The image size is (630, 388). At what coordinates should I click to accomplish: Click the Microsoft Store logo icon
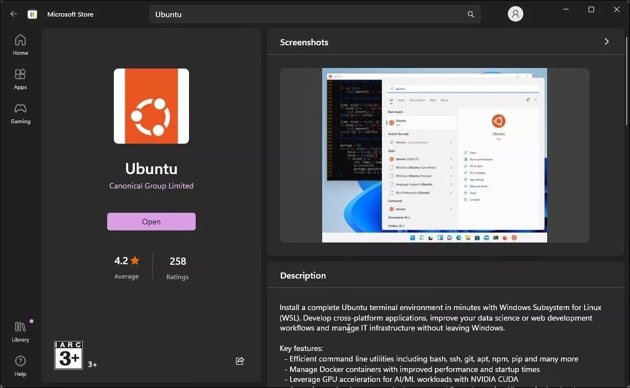33,14
